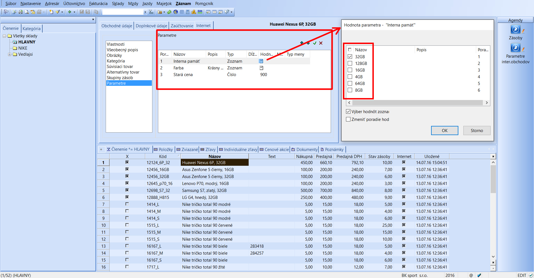Collapse the Všetky sklady tree node
This screenshot has width=534, height=278.
click(4, 36)
